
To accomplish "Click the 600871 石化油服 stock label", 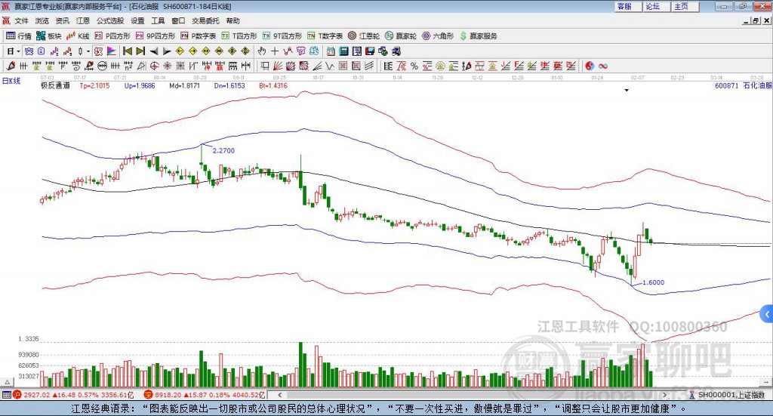I will tap(744, 85).
